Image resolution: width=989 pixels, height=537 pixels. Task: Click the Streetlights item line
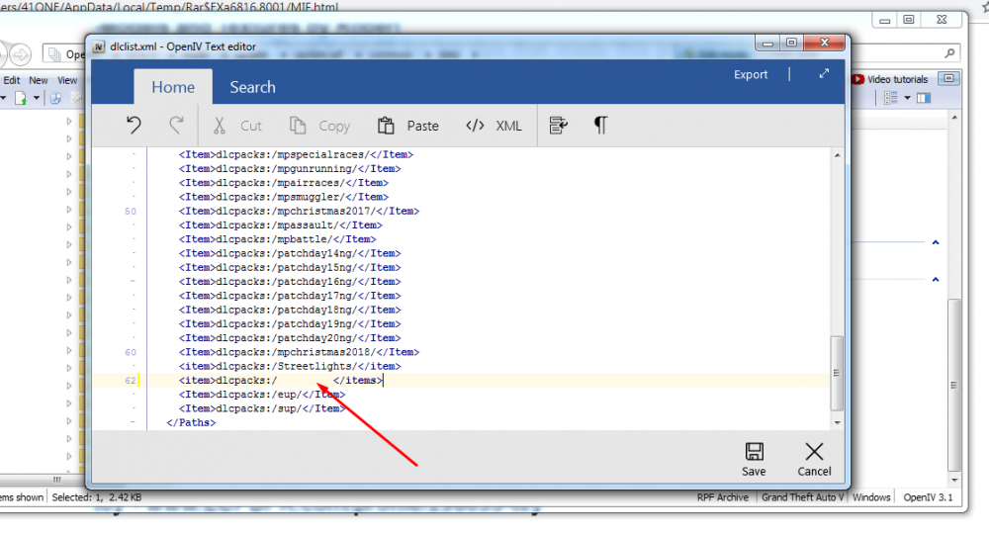point(290,366)
